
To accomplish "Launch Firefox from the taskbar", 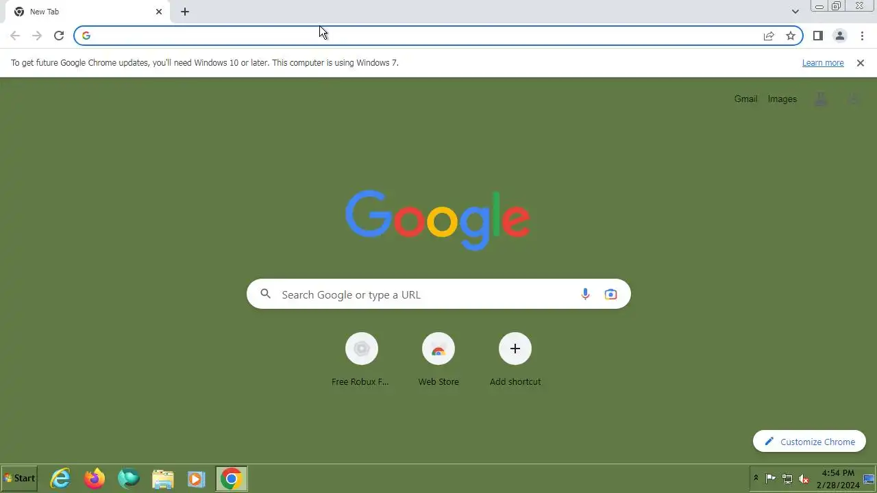I will pos(95,479).
